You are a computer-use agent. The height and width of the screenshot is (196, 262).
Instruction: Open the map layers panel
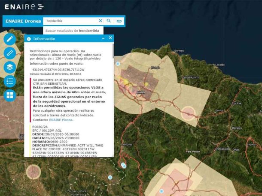click(10, 67)
